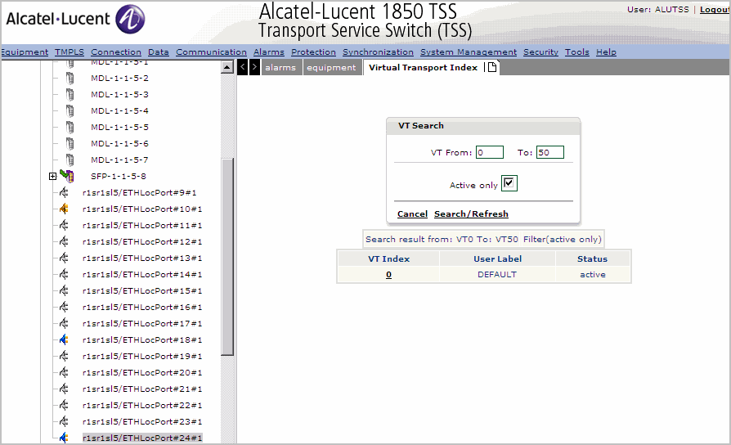
Task: Click the tab scroll right arrow
Action: pyautogui.click(x=254, y=67)
